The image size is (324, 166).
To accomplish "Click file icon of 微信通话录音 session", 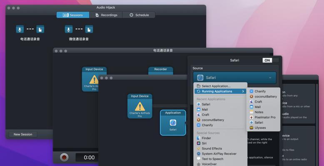I will pos(89,29).
